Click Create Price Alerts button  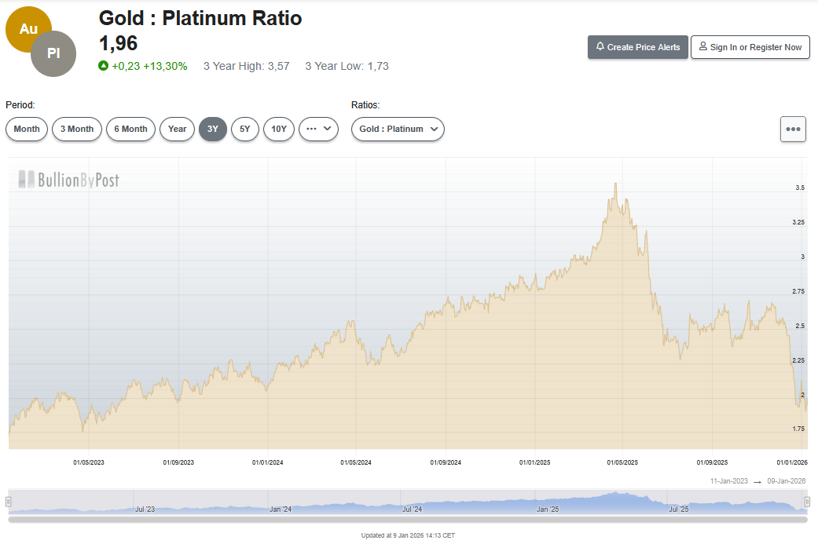tap(638, 47)
